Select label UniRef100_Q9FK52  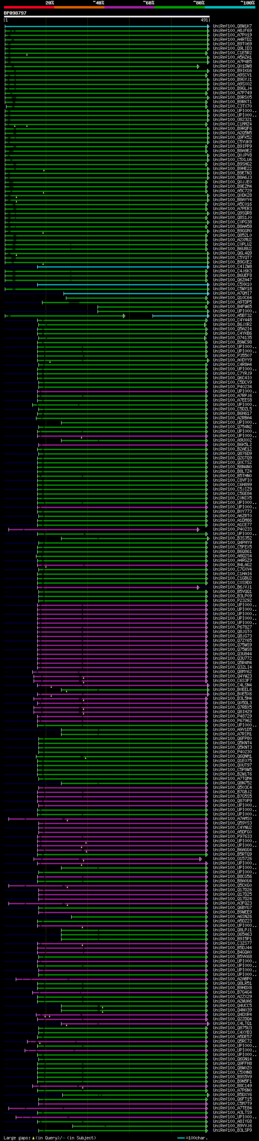232,137
